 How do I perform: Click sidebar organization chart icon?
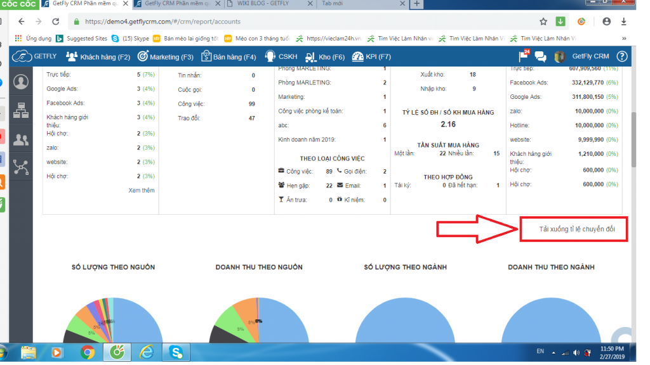tap(21, 110)
